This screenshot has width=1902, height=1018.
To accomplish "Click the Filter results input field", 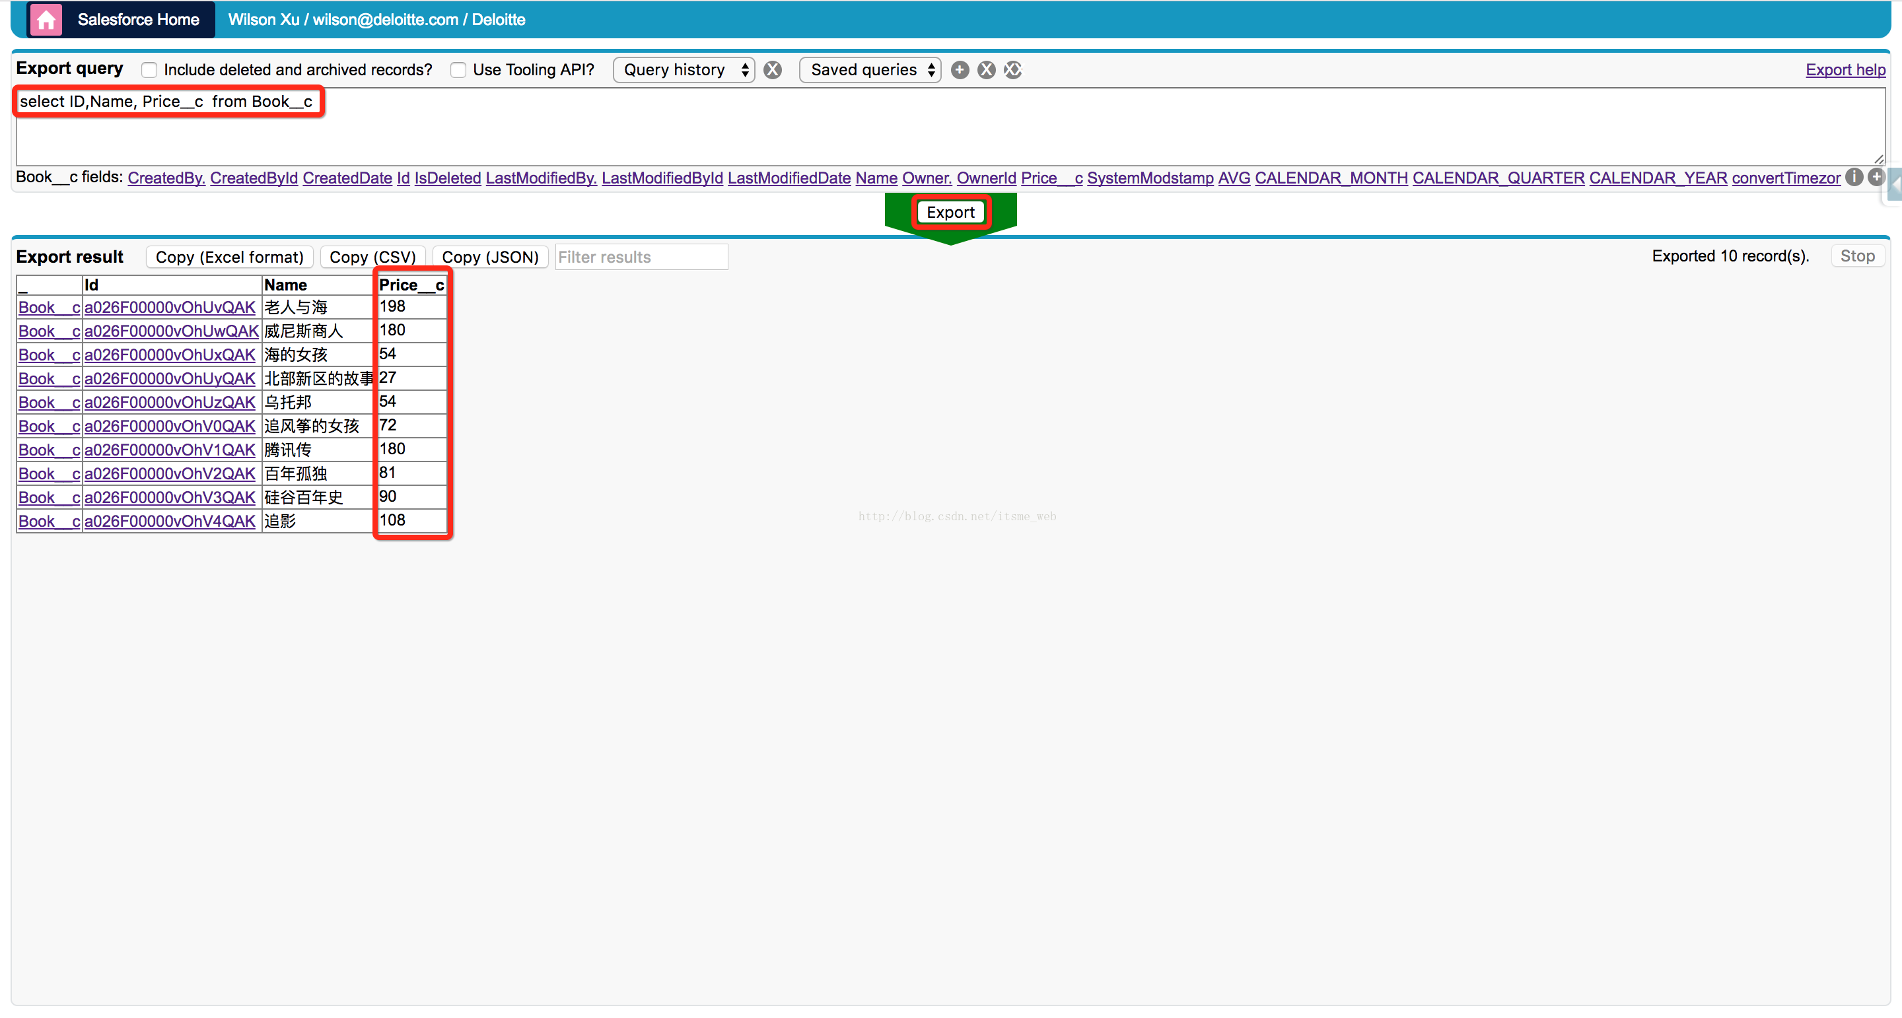I will (x=641, y=257).
